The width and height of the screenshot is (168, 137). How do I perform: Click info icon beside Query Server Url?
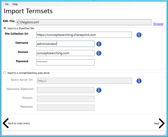(x=139, y=81)
